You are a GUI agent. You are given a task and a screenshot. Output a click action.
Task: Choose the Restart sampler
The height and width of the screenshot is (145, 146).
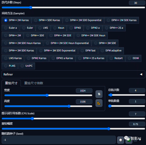pyautogui.click(x=116, y=58)
